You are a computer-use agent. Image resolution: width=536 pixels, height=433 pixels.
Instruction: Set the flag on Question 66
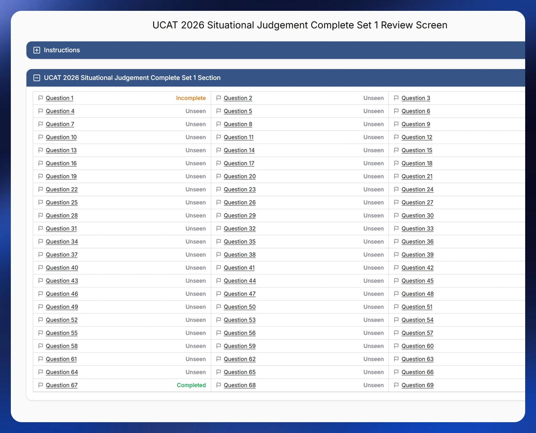point(396,372)
